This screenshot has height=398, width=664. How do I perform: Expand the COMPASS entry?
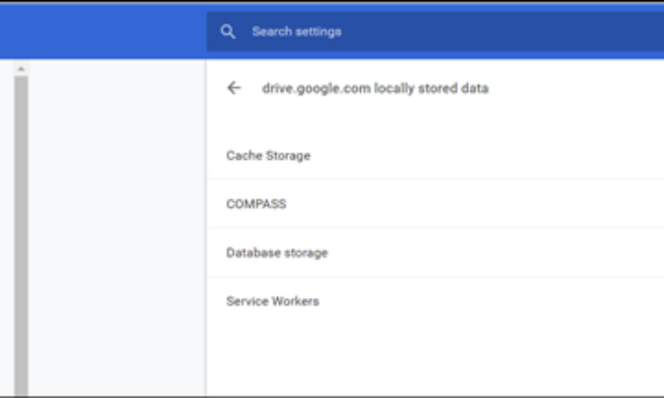[x=435, y=204]
